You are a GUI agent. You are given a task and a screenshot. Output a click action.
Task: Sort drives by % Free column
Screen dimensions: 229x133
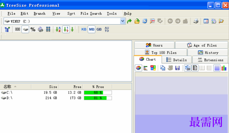tap(98, 87)
